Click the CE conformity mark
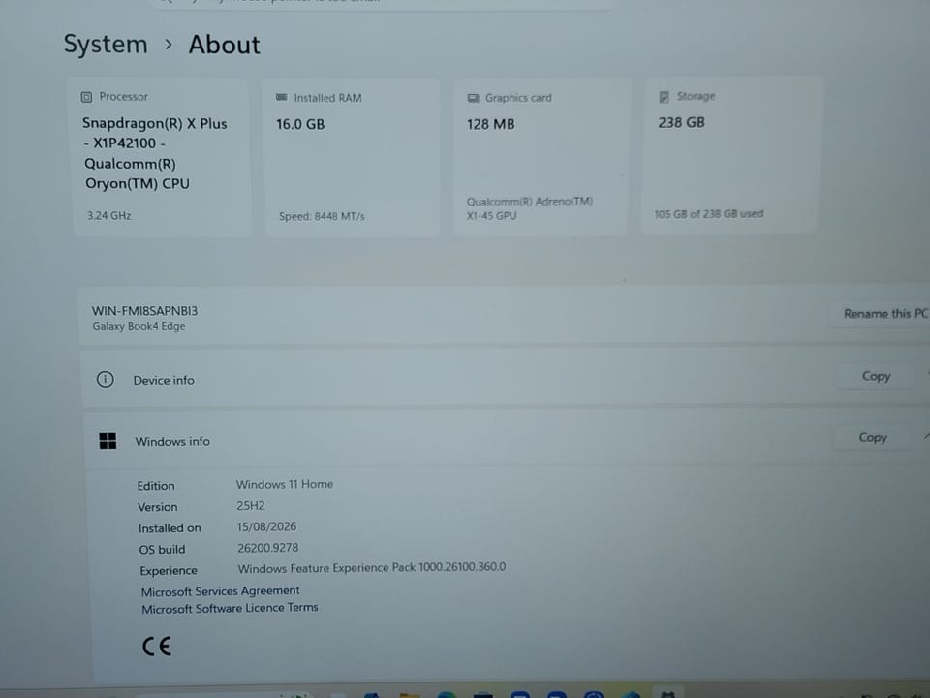Viewport: 930px width, 698px height. 157,646
